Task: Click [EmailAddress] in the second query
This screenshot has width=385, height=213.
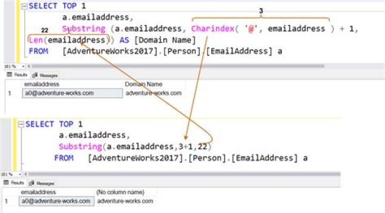Action: click(x=265, y=158)
